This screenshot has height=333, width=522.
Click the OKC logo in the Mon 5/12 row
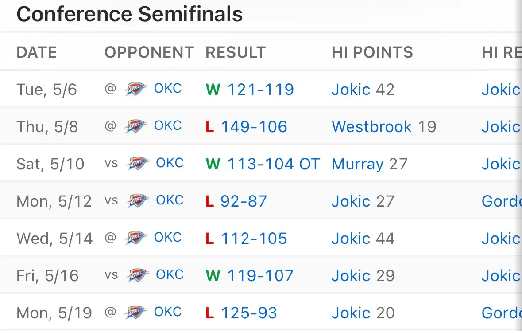138,201
